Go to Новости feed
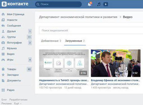This screenshot has height=105, width=143. [x=12, y=20]
